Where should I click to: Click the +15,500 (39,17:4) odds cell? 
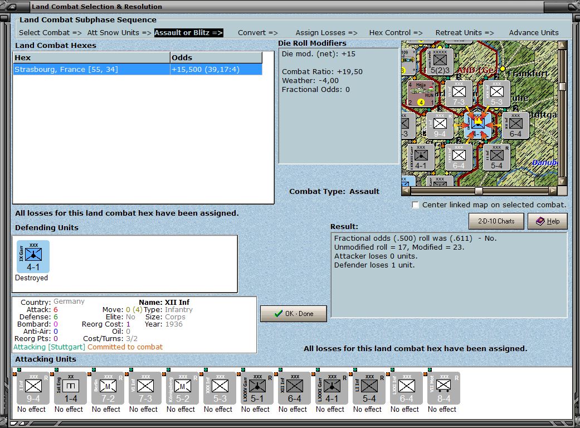[x=216, y=70]
